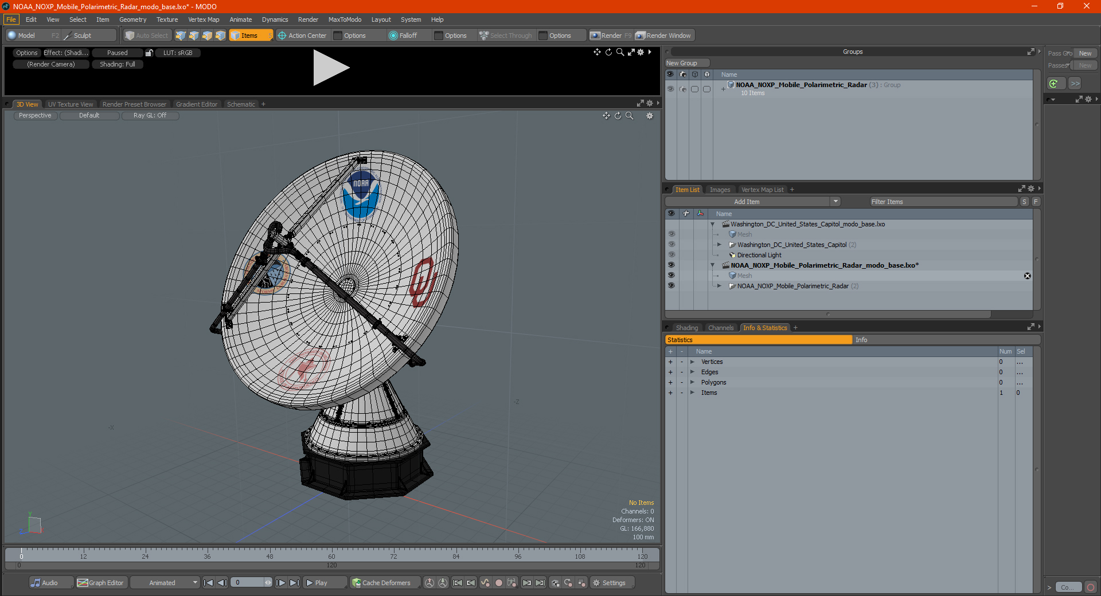The image size is (1101, 596).
Task: Expand NOAA_NOXP_Mobile_Polarimetric_Radar group item
Action: (x=719, y=286)
